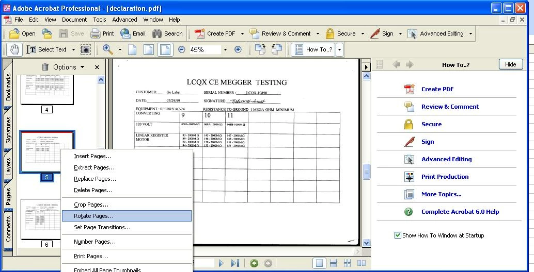Viewport: 534px width, 272px height.
Task: Open the Tools menu
Action: tap(100, 20)
